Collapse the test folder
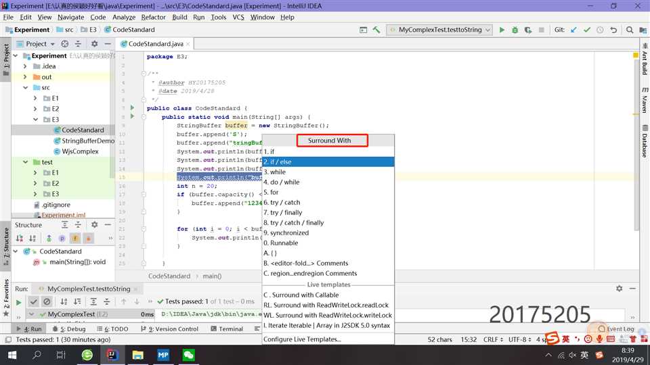The image size is (650, 365). [x=25, y=162]
